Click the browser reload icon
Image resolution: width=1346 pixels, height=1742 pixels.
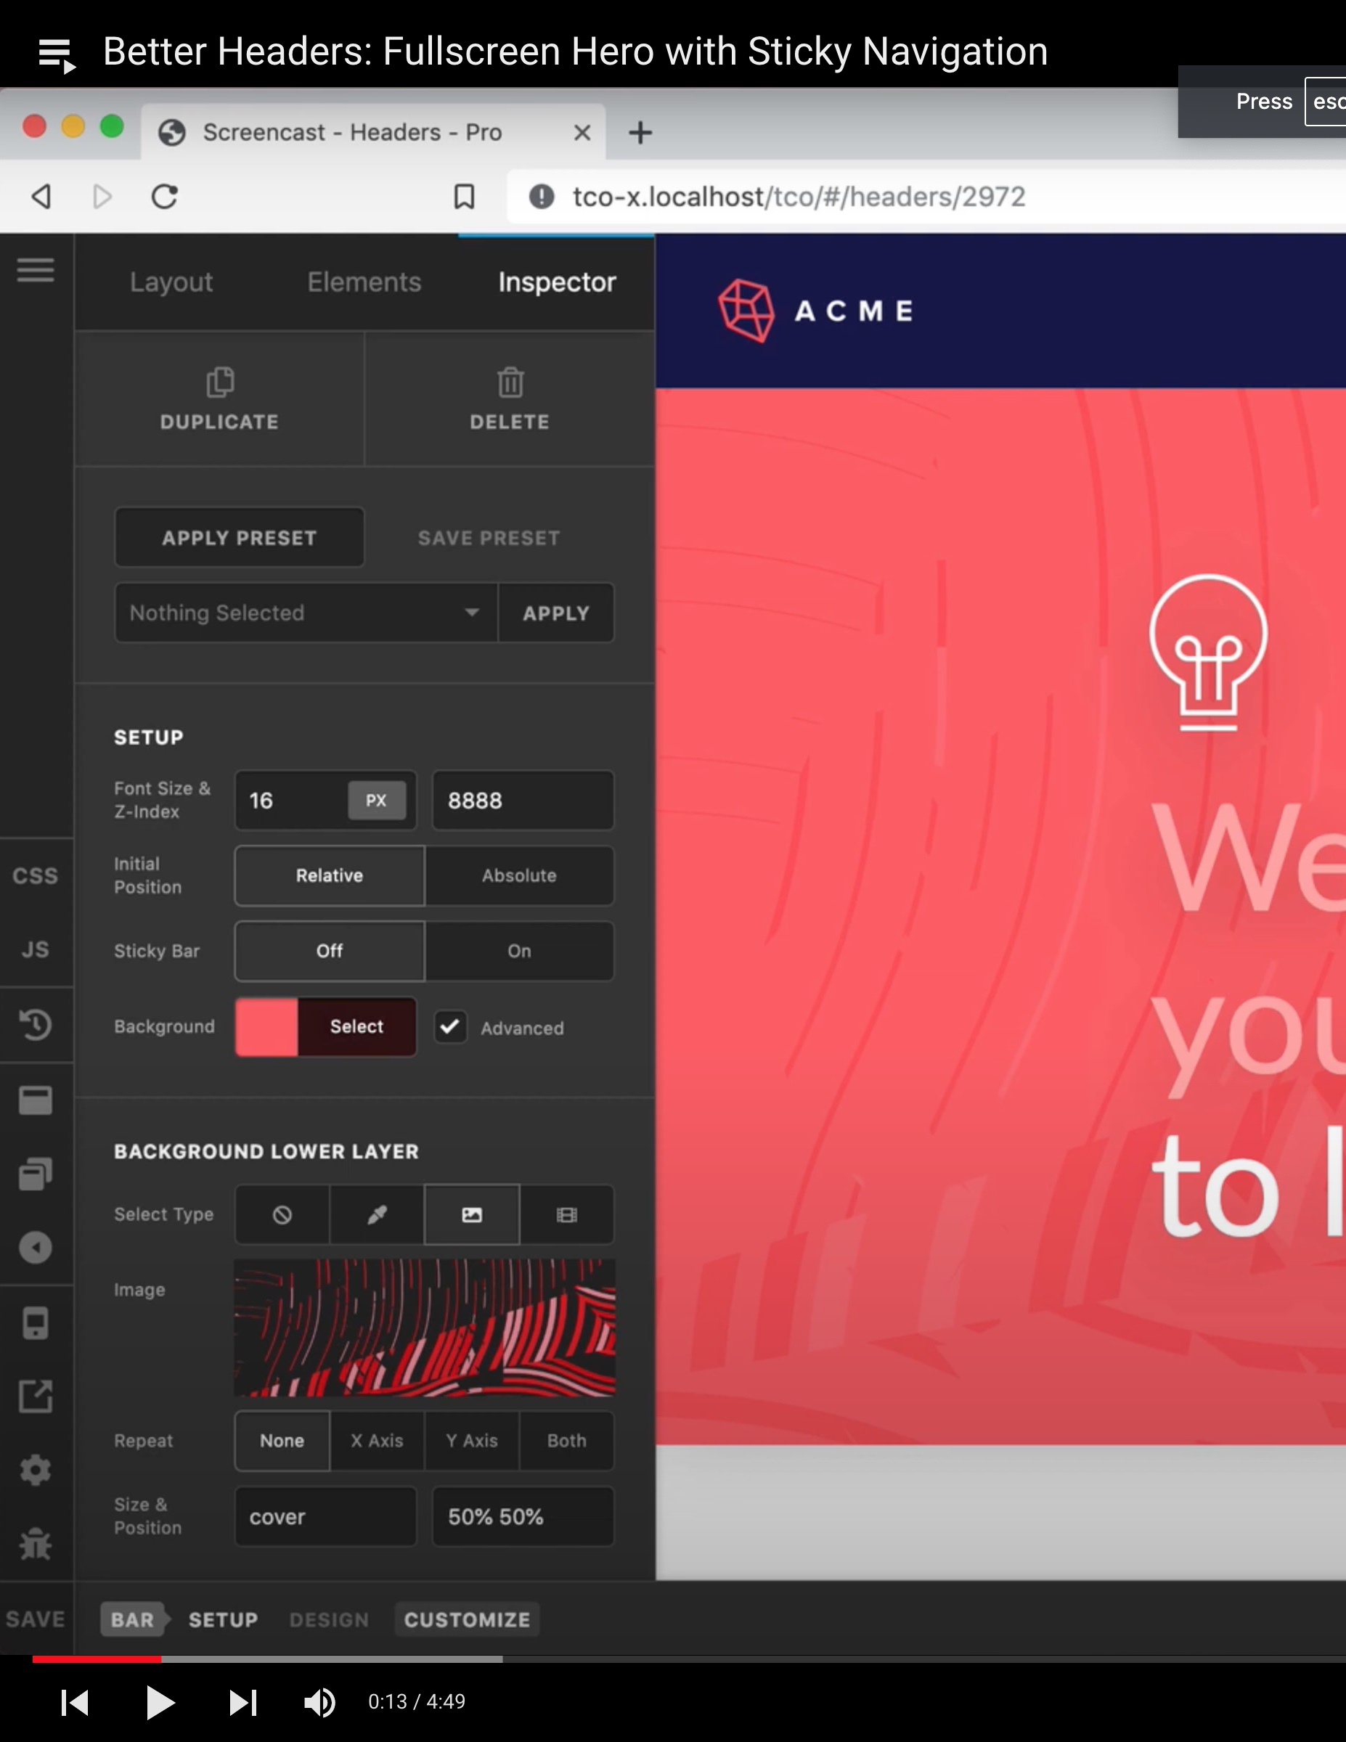pos(164,196)
